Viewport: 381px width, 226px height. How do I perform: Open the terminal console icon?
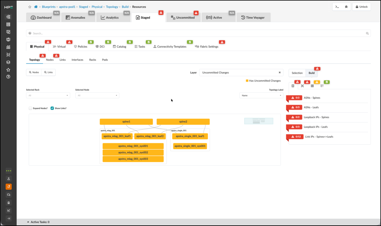click(x=337, y=7)
